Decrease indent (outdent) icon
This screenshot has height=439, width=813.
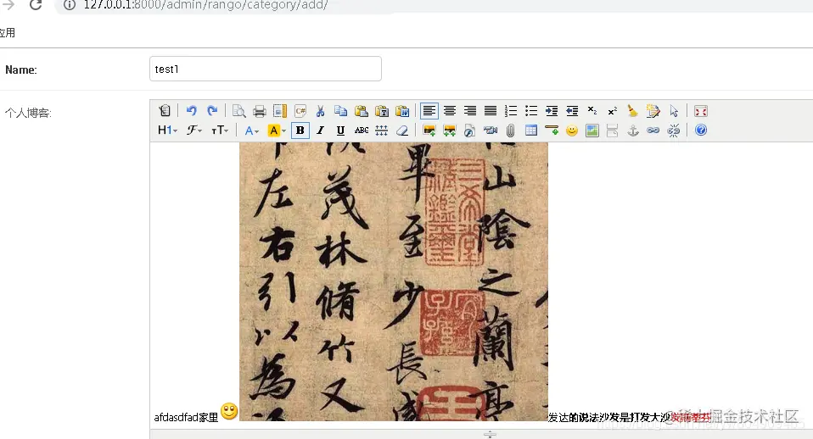point(572,111)
